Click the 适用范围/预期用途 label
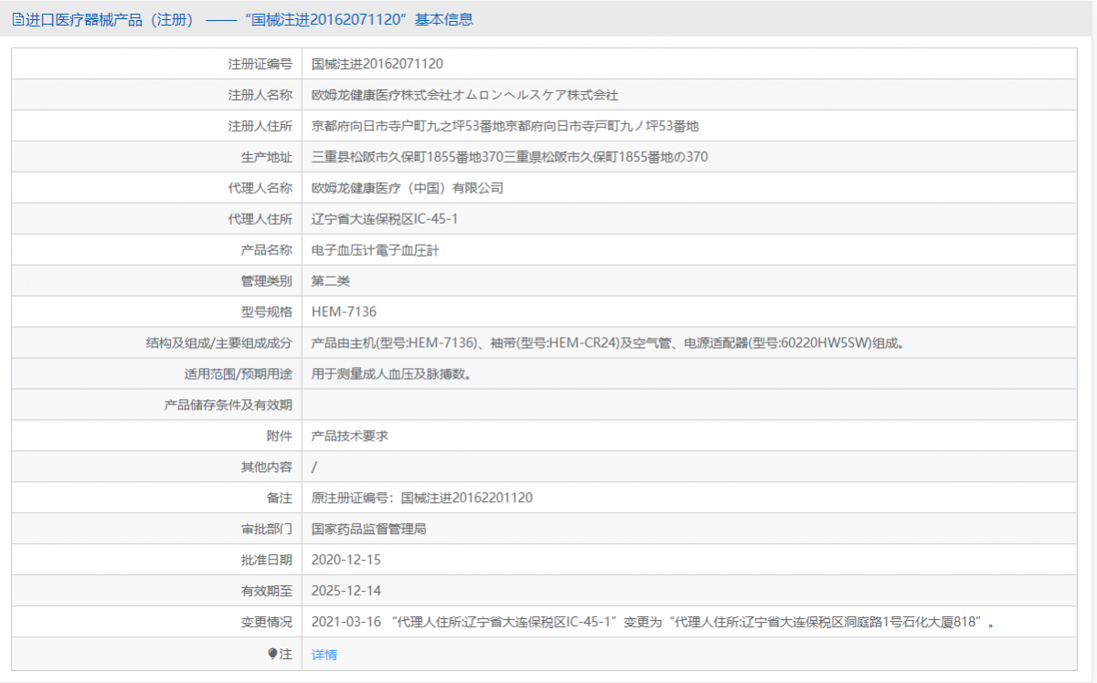The width and height of the screenshot is (1097, 683). tap(238, 374)
